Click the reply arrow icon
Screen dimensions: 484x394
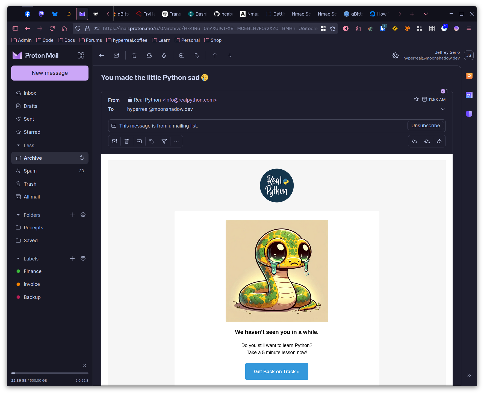click(414, 141)
